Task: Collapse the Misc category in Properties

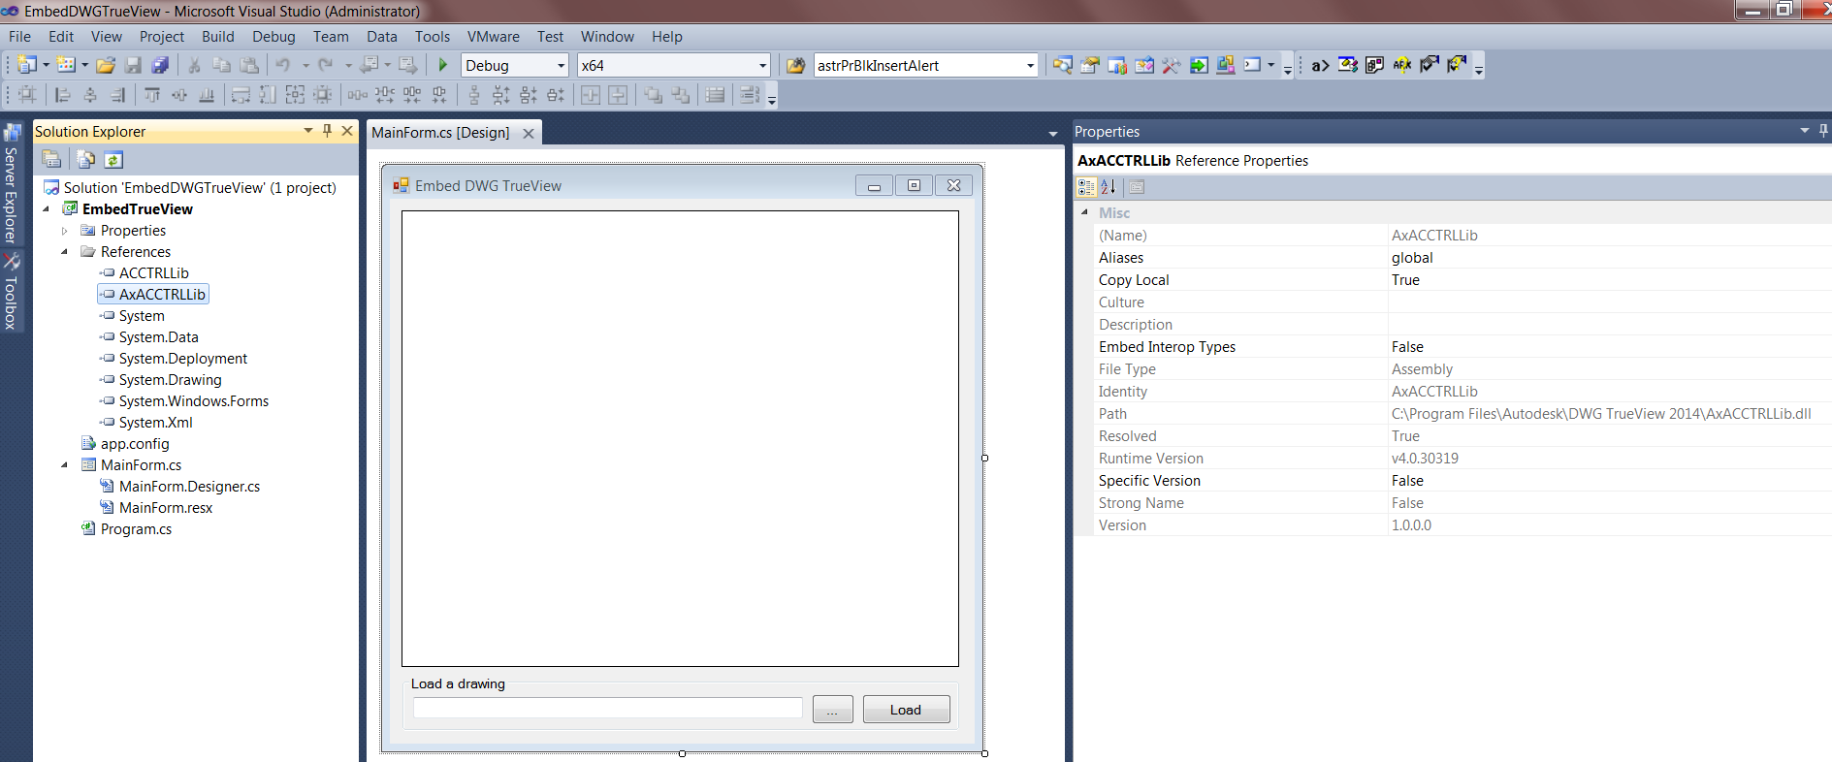Action: 1084,212
